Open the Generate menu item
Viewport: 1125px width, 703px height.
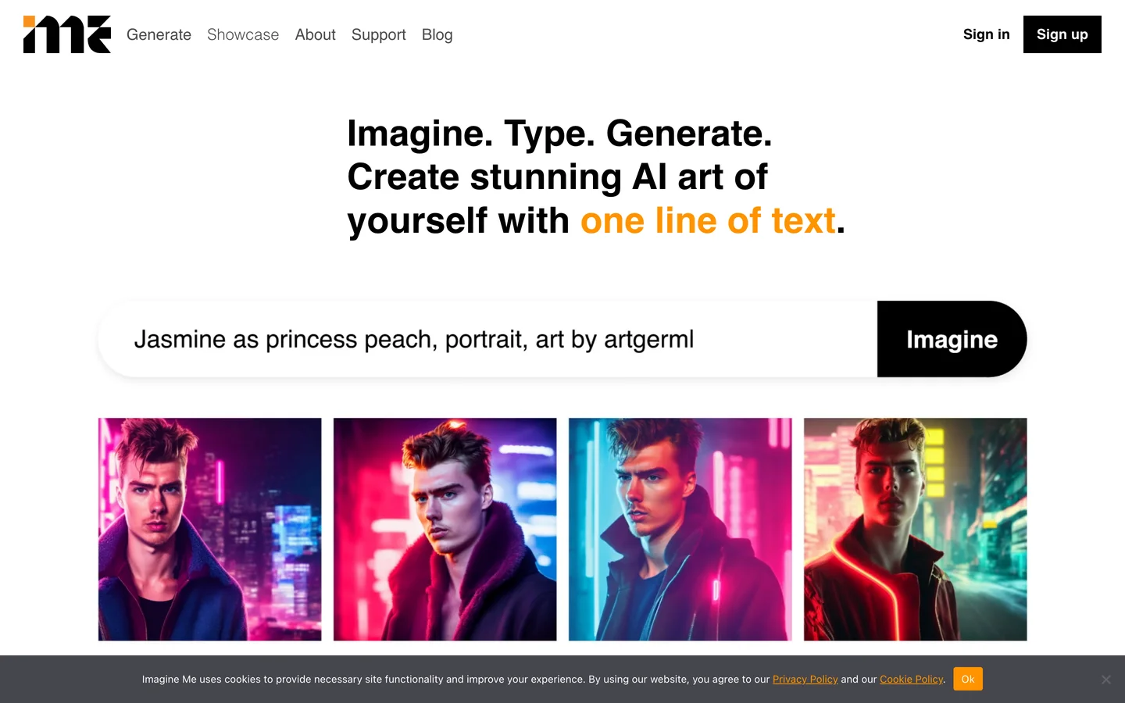click(159, 34)
